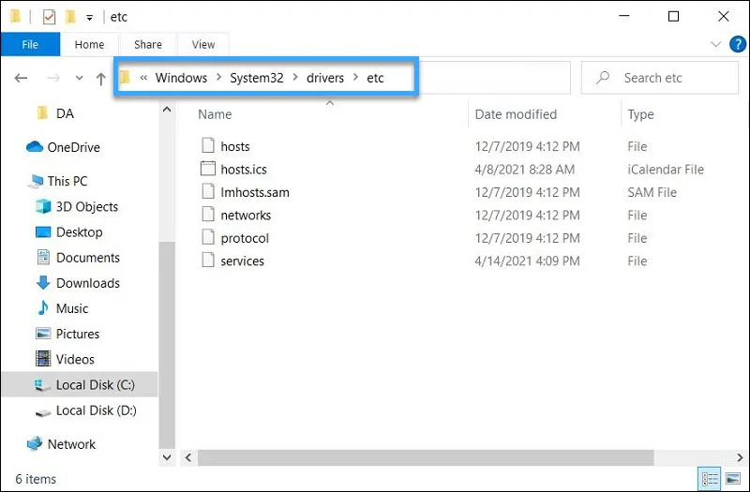Select the lmhosts.sam file
Screen dimensions: 750x492
coord(255,192)
